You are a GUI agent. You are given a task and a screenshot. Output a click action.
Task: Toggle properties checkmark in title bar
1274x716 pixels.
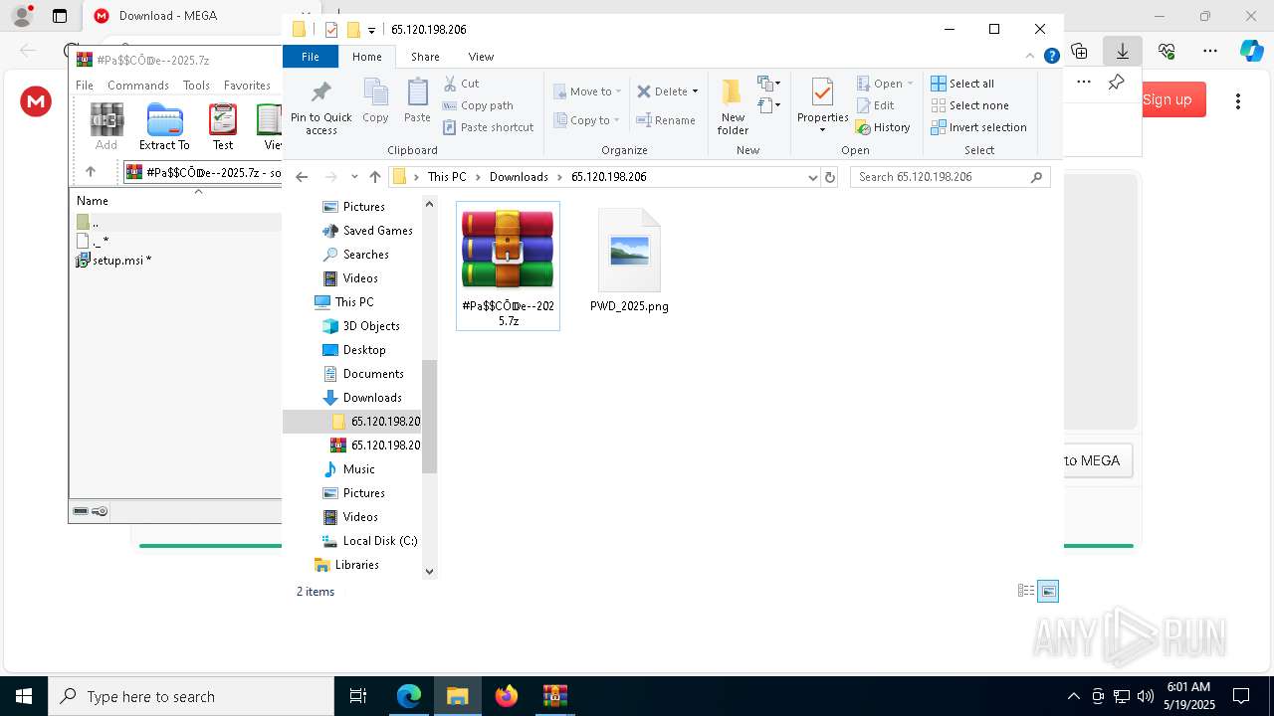tap(331, 30)
